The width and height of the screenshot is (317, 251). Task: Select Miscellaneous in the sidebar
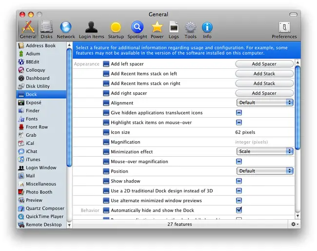[41, 184]
